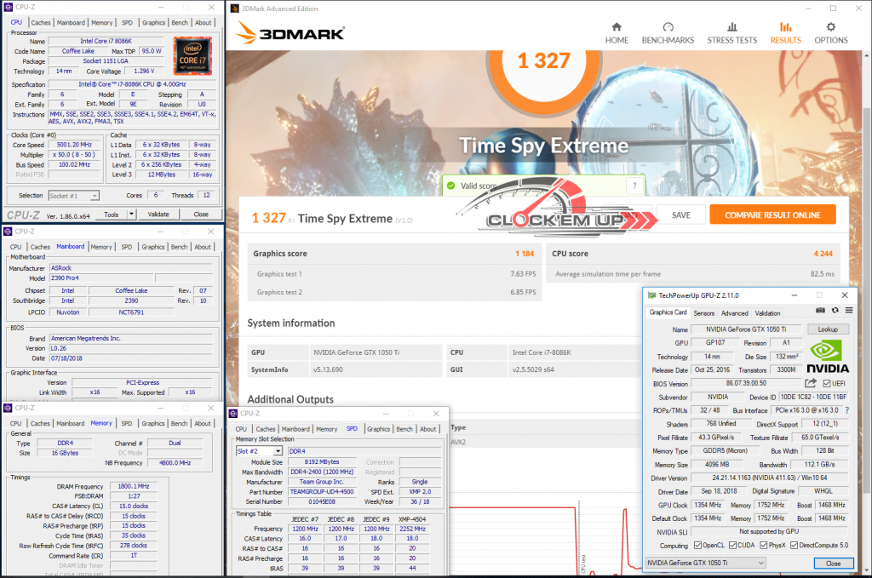The image size is (872, 578).
Task: Open Benchmarks section via gauge icon
Action: pos(668,26)
